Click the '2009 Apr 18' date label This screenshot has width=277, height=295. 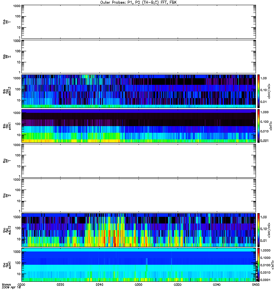pyautogui.click(x=11, y=288)
